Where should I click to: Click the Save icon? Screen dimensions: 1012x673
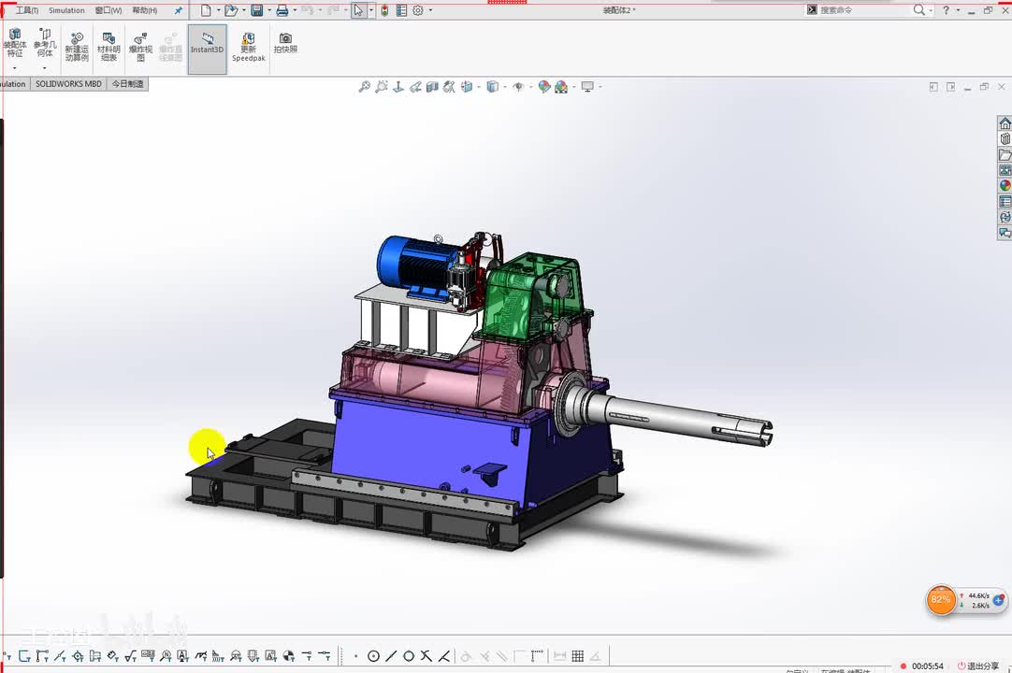tap(257, 10)
